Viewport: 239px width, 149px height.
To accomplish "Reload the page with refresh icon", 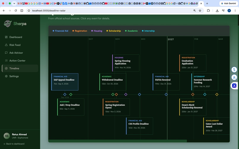I will pos(16,10).
